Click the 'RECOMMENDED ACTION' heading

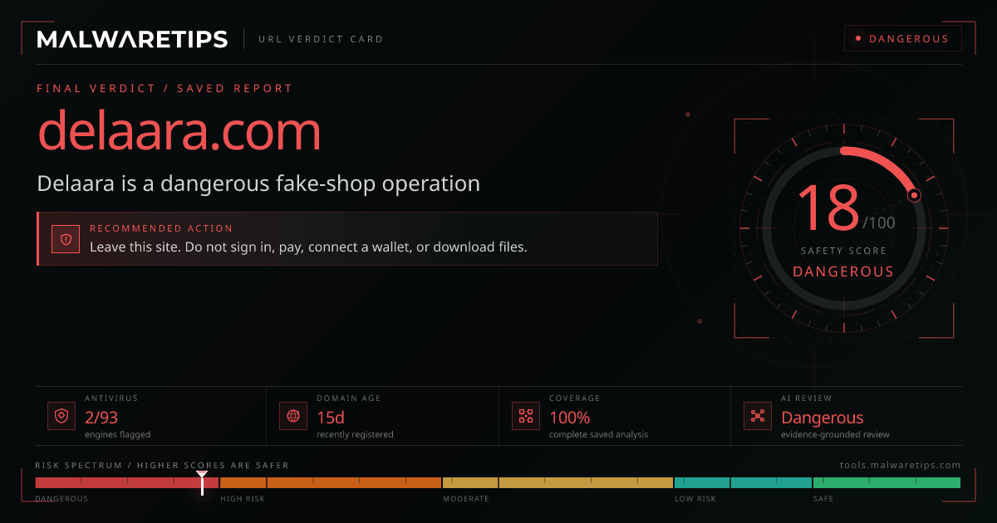pyautogui.click(x=161, y=228)
